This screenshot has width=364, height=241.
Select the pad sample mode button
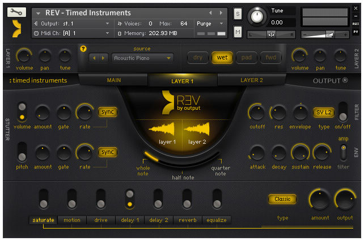(246, 58)
